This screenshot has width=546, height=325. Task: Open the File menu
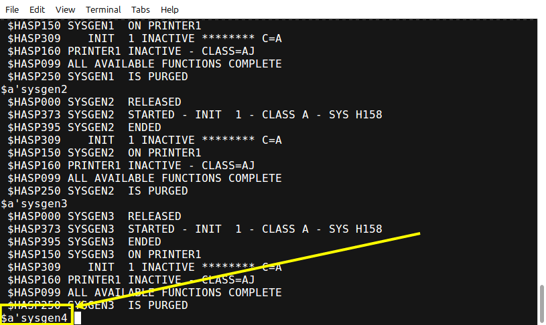[12, 10]
